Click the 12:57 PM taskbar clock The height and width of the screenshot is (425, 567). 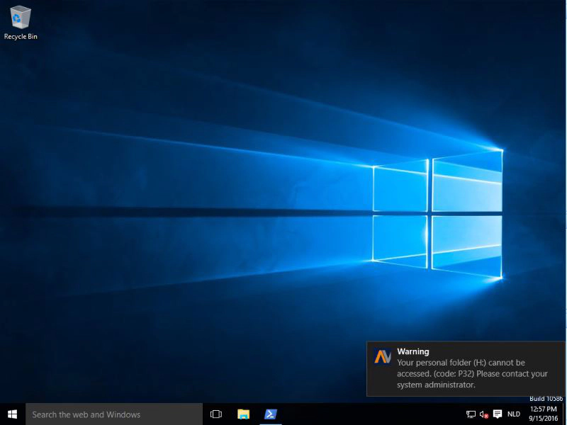(542, 409)
